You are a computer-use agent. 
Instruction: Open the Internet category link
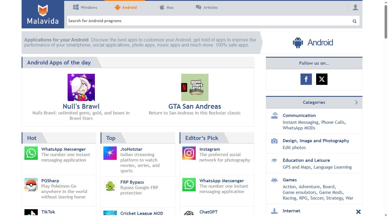click(x=291, y=211)
